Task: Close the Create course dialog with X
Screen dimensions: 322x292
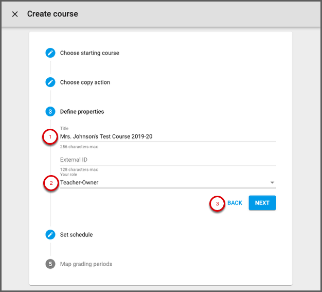Action: [15, 14]
